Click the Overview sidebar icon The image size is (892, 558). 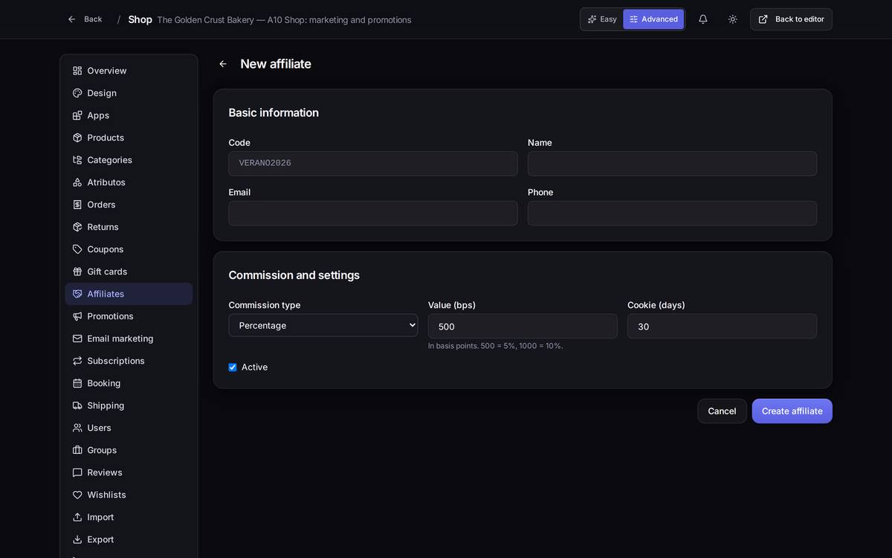(77, 71)
